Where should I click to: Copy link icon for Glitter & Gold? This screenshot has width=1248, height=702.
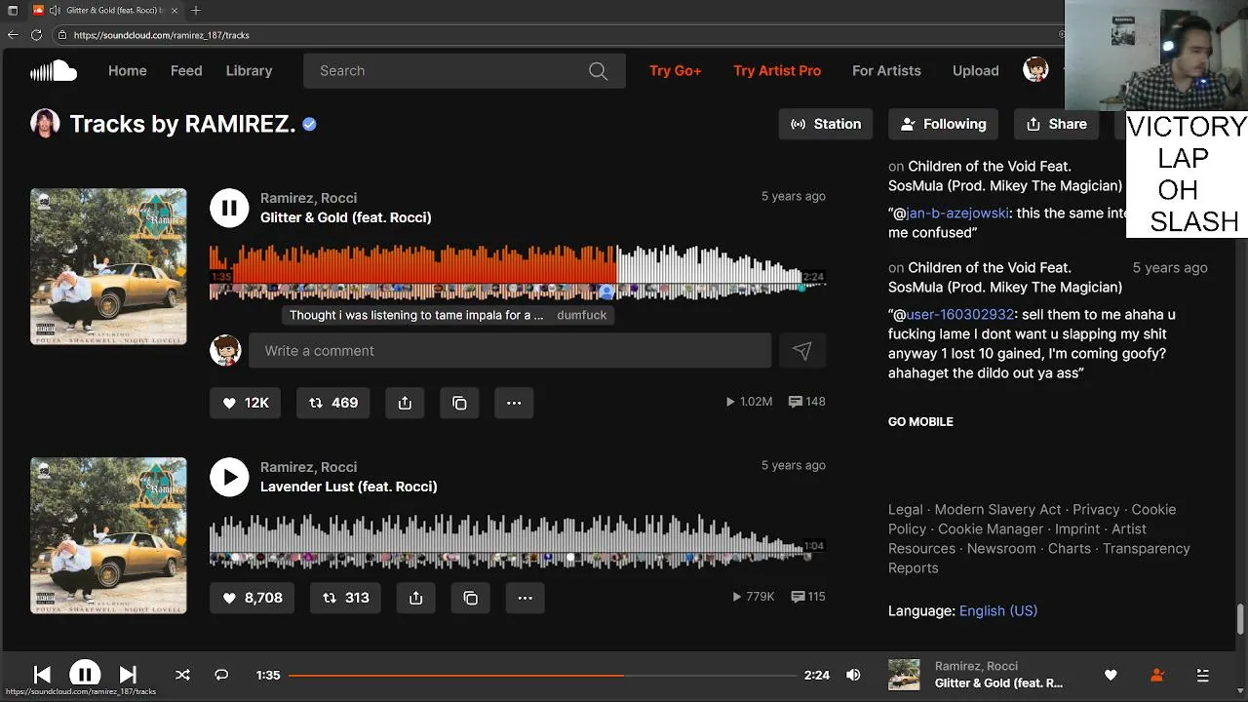(x=459, y=403)
